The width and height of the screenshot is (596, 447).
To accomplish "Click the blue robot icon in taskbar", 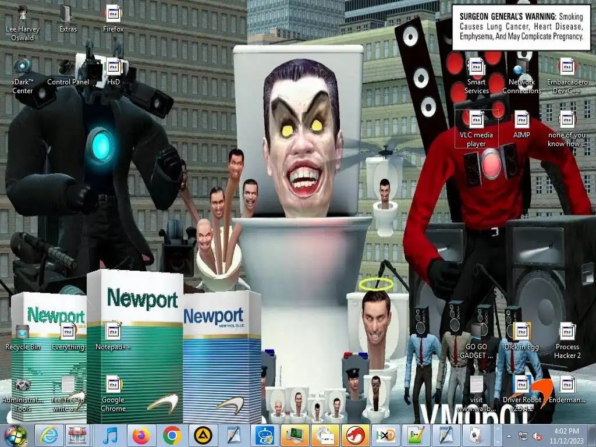I will pos(264,435).
